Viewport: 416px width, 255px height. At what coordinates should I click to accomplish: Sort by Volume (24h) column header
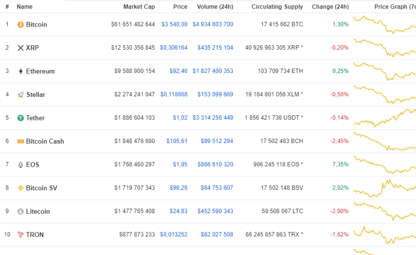[x=215, y=7]
